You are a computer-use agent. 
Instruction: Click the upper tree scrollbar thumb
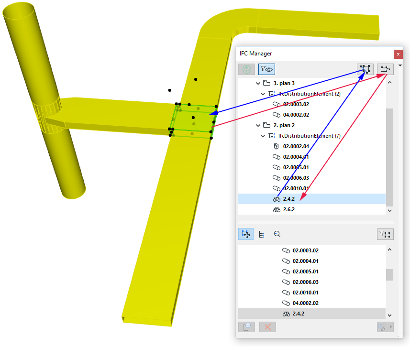coord(389,157)
